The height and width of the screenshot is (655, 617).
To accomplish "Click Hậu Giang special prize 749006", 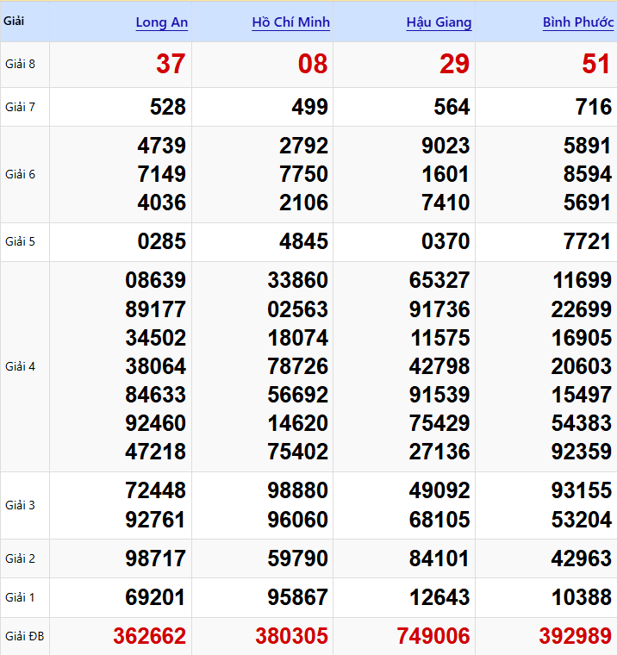I will click(433, 636).
